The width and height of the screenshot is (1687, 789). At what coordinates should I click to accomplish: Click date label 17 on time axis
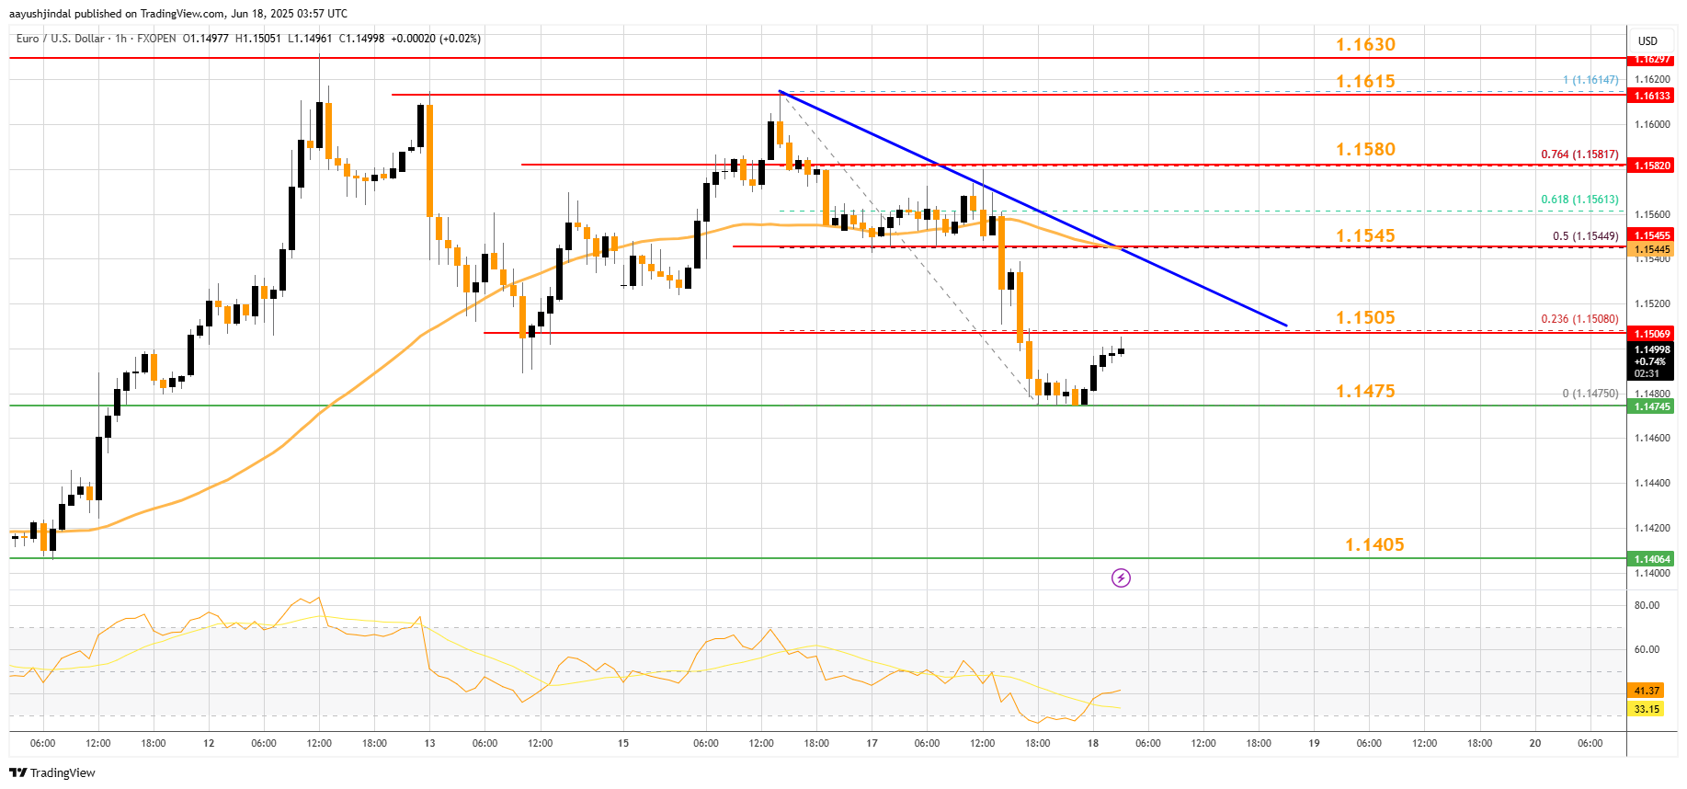(x=872, y=743)
